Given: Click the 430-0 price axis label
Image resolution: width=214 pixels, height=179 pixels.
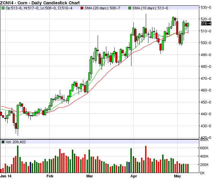Looking at the screenshot, I should pos(206,126).
